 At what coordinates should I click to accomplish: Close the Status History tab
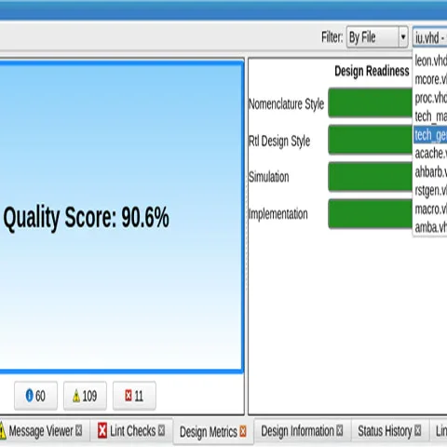418,430
